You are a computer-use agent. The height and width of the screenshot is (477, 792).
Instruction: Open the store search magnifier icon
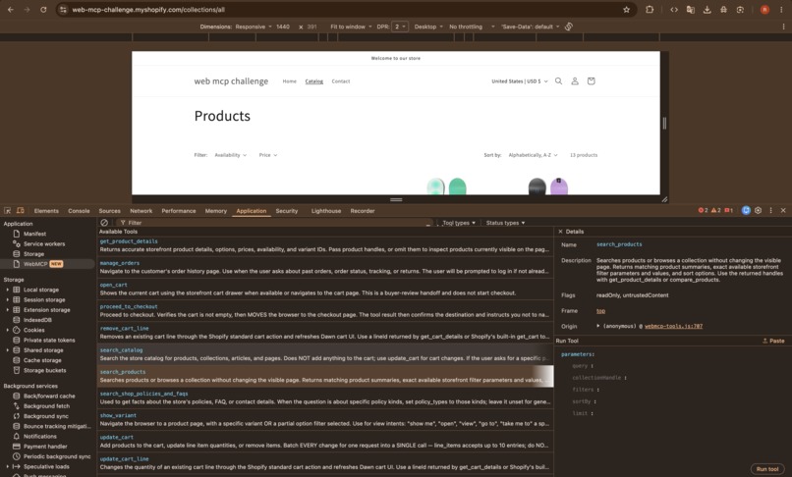point(559,80)
